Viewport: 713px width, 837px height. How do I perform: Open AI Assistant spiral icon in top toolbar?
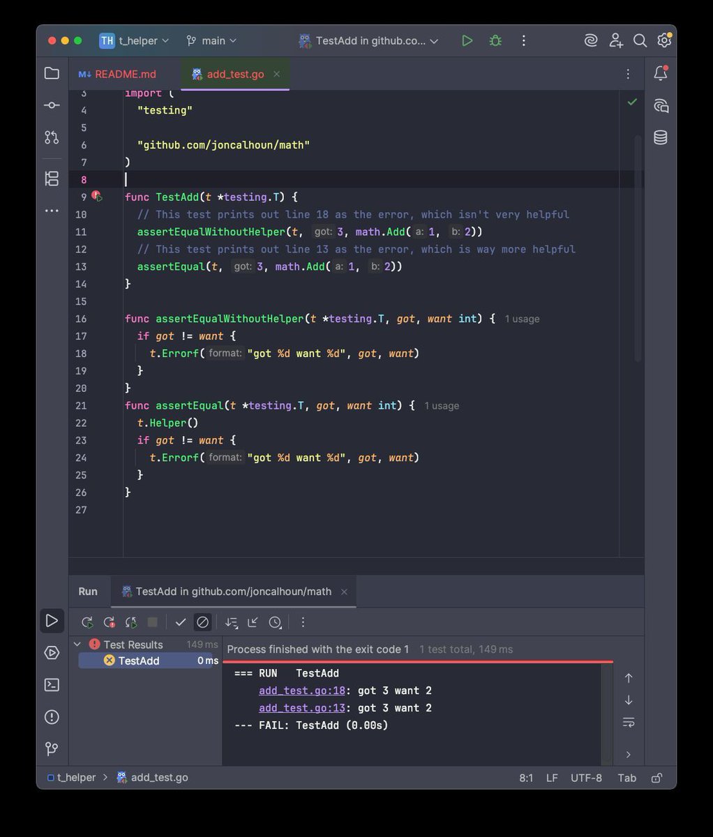[590, 40]
